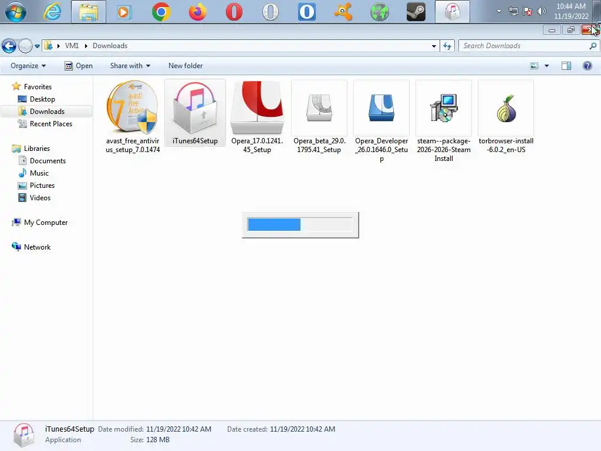Click the VM1 breadcrumb segment
The height and width of the screenshot is (451, 601).
(72, 46)
